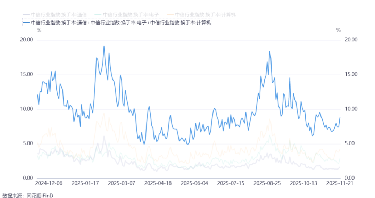This screenshot has height=198, width=375.
Task: Click the x-axis date label 2025-10-13
Action: tap(303, 183)
